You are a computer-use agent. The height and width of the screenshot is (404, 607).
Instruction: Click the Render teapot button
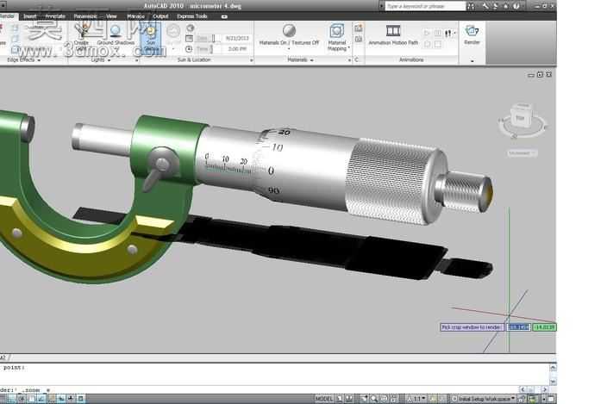point(472,34)
